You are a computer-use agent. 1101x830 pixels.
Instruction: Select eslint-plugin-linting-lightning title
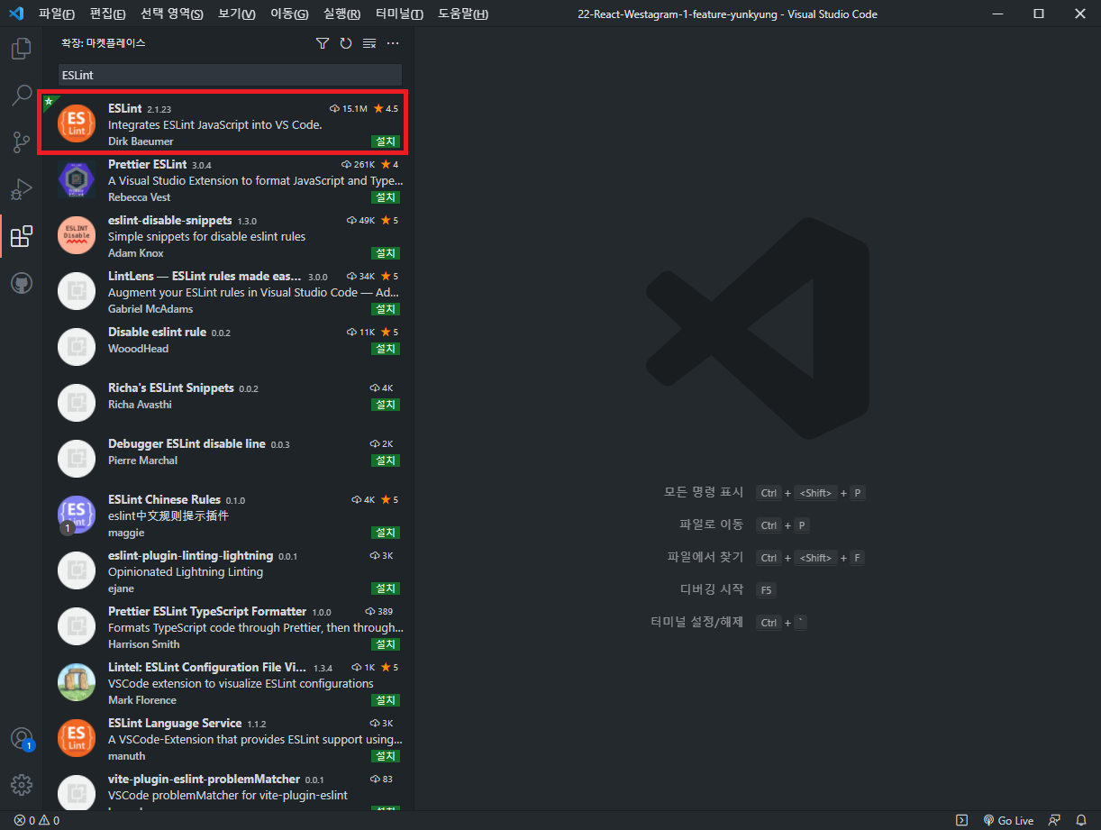(x=190, y=555)
